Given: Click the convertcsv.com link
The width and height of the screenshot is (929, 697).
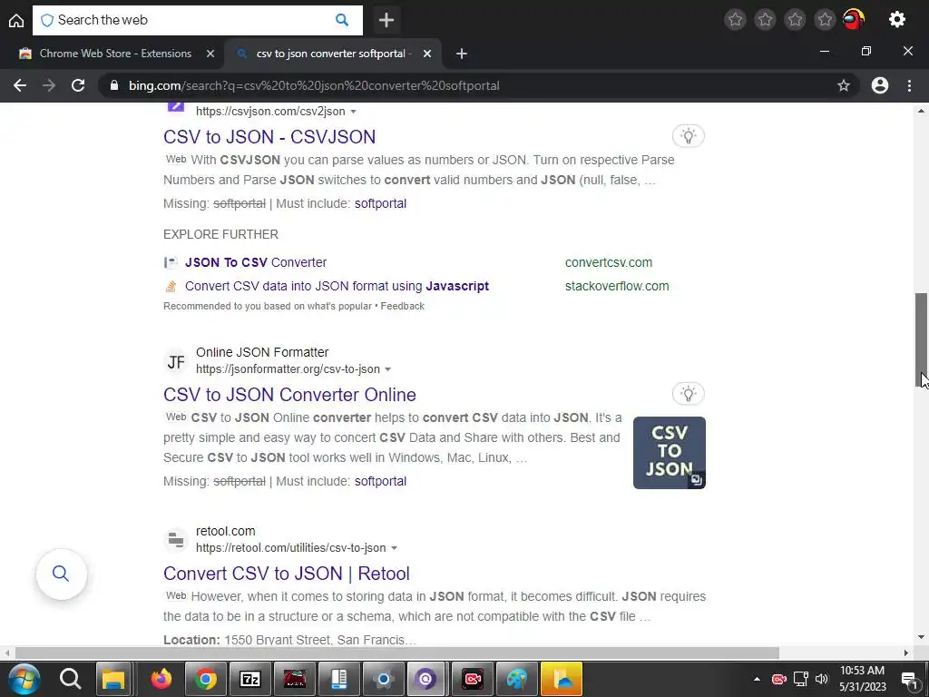Looking at the screenshot, I should pos(609,262).
